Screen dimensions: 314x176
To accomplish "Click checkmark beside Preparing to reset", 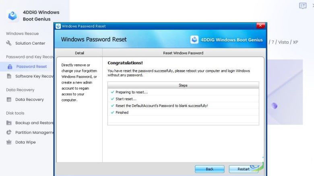I will [x=112, y=92].
